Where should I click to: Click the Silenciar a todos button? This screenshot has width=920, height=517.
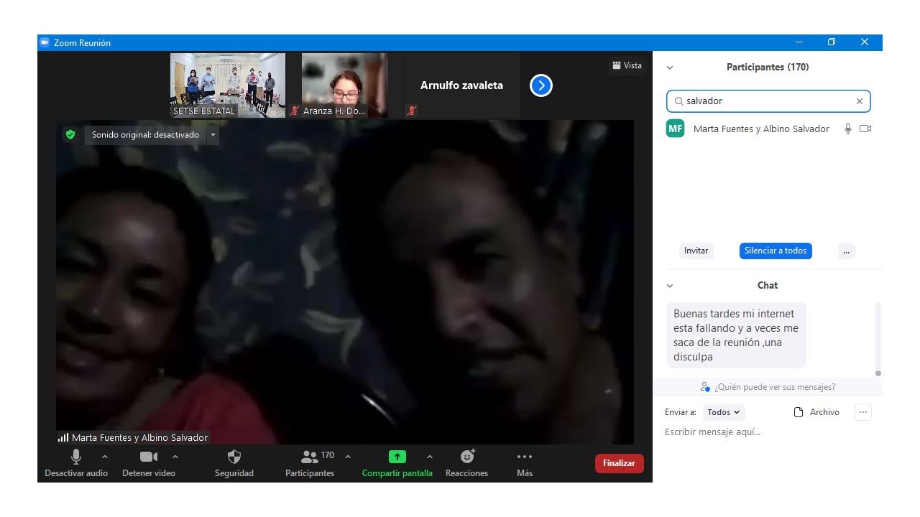click(776, 251)
